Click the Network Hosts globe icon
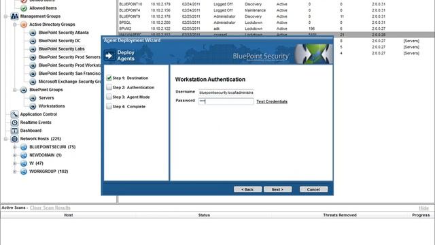This screenshot has width=435, height=245. point(14,139)
